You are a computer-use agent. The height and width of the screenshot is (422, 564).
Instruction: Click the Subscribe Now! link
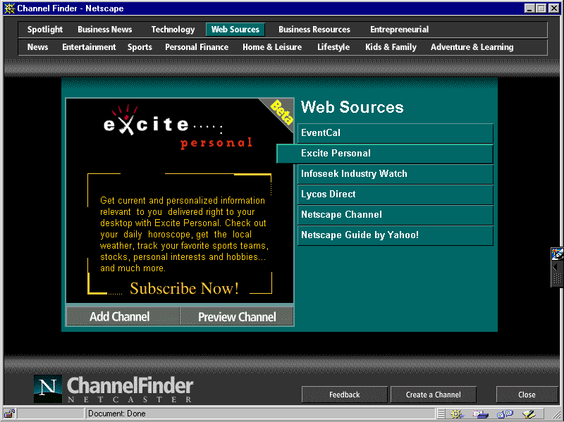click(184, 288)
